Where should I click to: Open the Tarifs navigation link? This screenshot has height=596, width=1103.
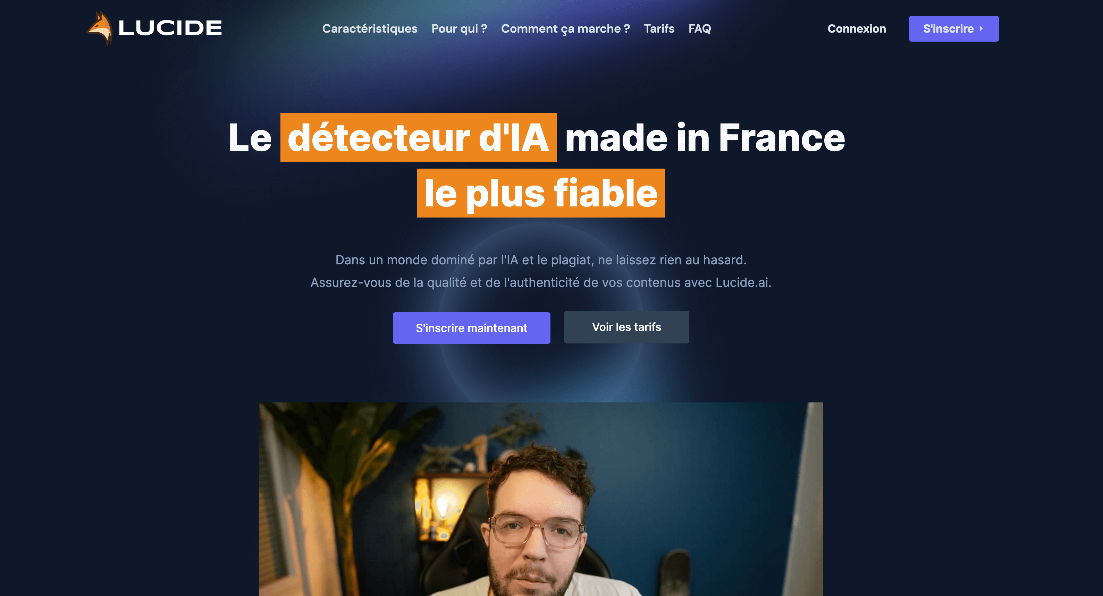coord(659,29)
